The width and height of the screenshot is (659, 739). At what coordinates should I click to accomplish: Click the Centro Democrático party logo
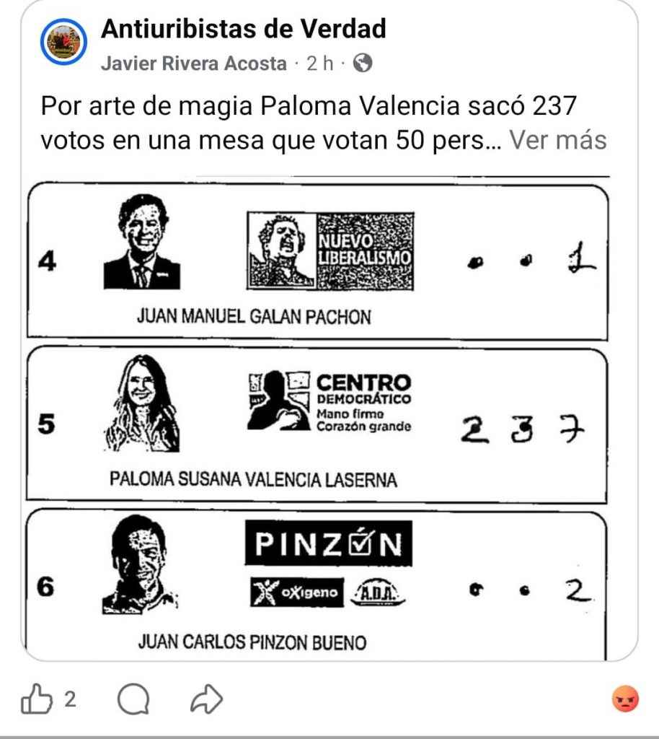(329, 401)
